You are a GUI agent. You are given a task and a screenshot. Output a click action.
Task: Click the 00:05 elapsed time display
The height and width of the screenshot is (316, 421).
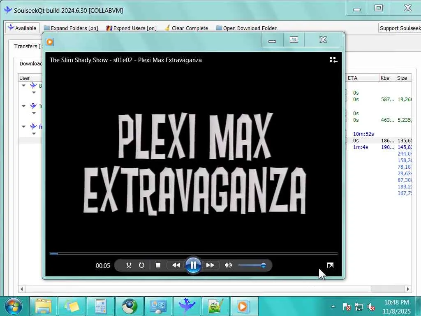click(103, 265)
